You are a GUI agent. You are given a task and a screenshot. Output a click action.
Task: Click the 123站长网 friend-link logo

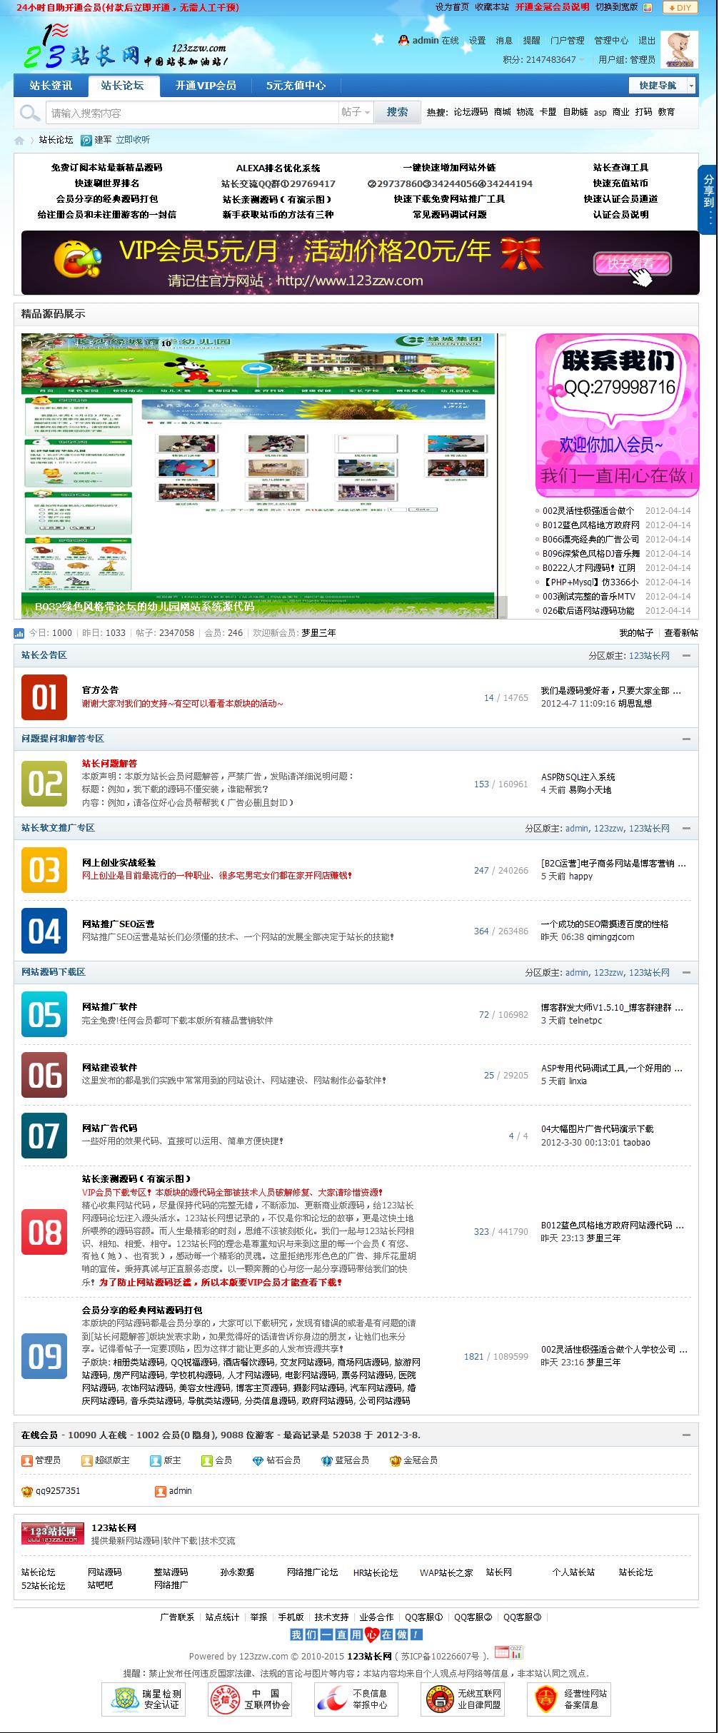[53, 1533]
